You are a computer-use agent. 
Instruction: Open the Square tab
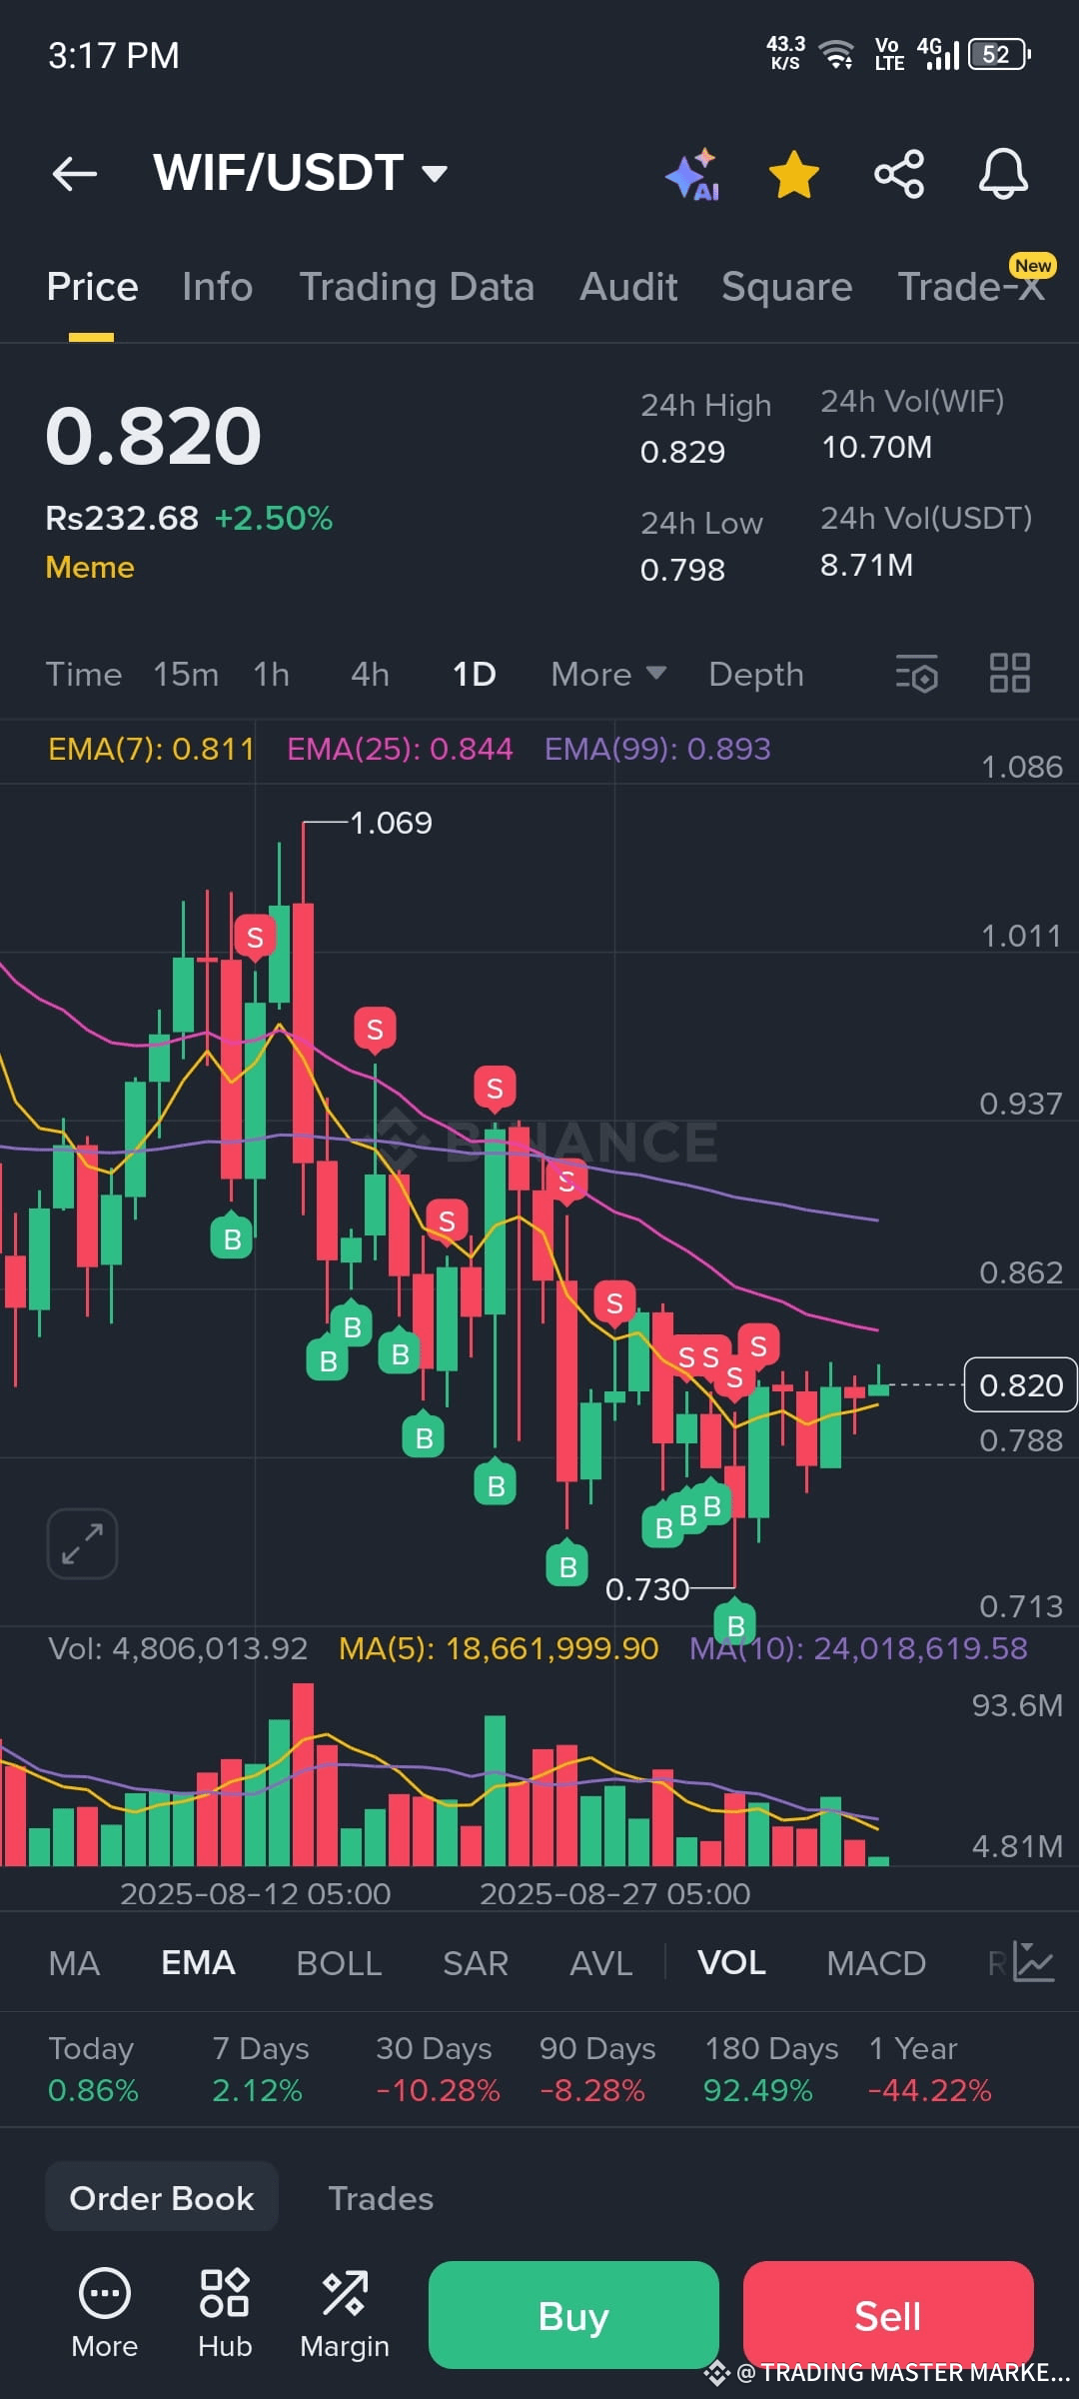(x=787, y=287)
